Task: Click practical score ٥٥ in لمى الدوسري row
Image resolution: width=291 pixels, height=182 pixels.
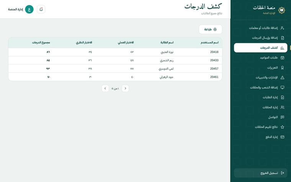Action: coord(132,69)
